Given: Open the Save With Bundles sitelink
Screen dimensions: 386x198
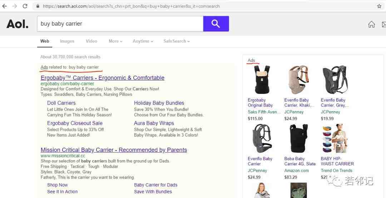Looking at the screenshot, I should pos(153,192).
